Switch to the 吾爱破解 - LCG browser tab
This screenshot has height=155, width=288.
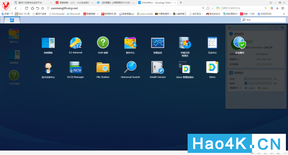[x=75, y=3]
